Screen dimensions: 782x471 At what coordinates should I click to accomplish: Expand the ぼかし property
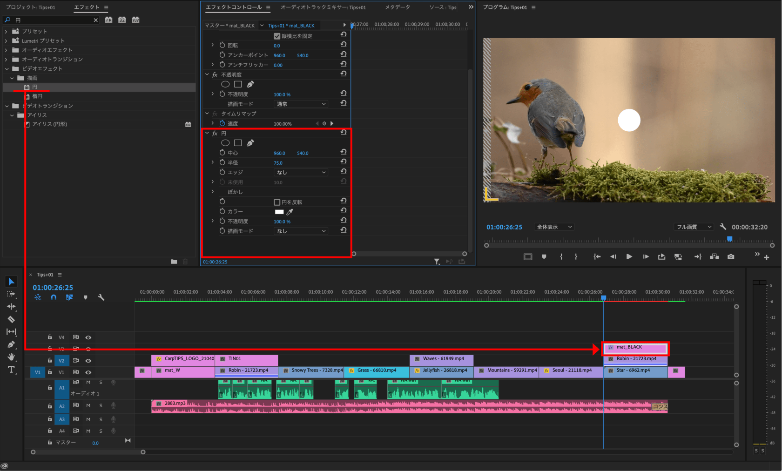point(213,191)
